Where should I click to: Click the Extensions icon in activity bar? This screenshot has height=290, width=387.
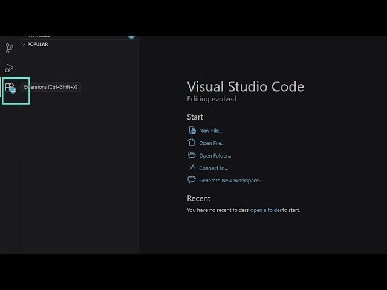10,88
